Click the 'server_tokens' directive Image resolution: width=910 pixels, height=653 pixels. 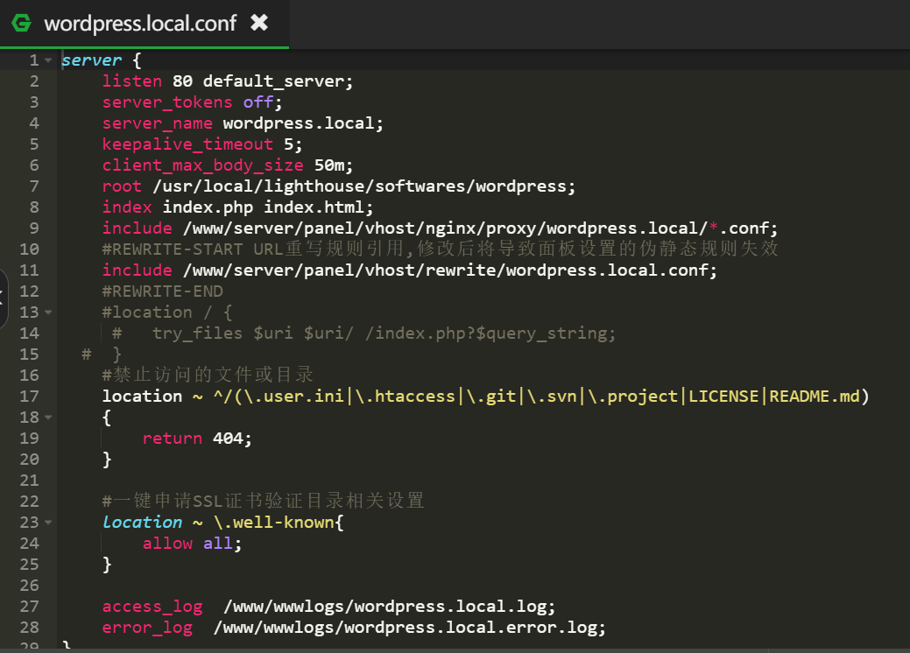tap(167, 102)
